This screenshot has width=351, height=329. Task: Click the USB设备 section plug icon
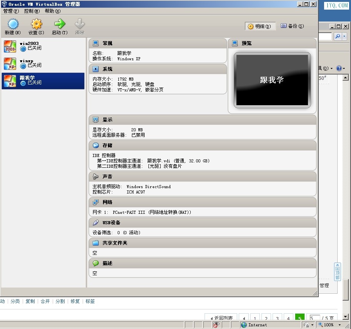[96, 223]
